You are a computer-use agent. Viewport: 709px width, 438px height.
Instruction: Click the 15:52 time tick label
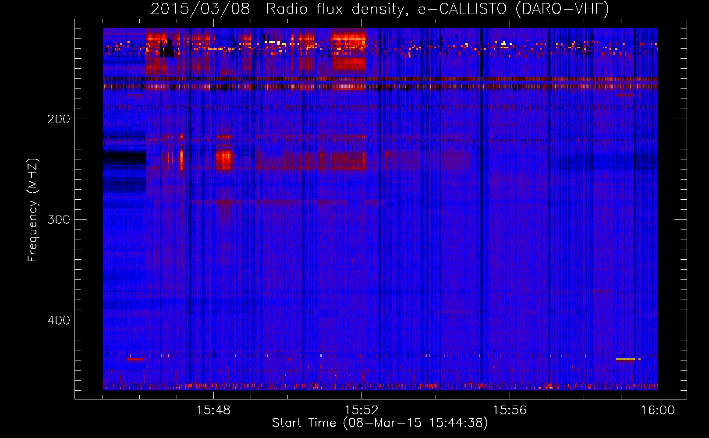[362, 410]
